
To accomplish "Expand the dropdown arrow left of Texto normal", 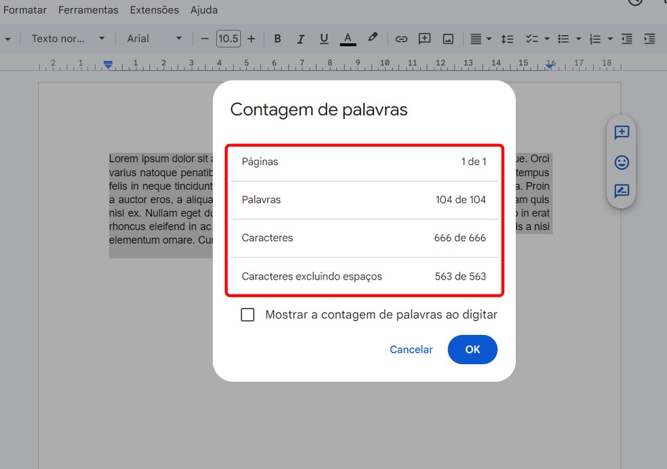I will pos(7,39).
